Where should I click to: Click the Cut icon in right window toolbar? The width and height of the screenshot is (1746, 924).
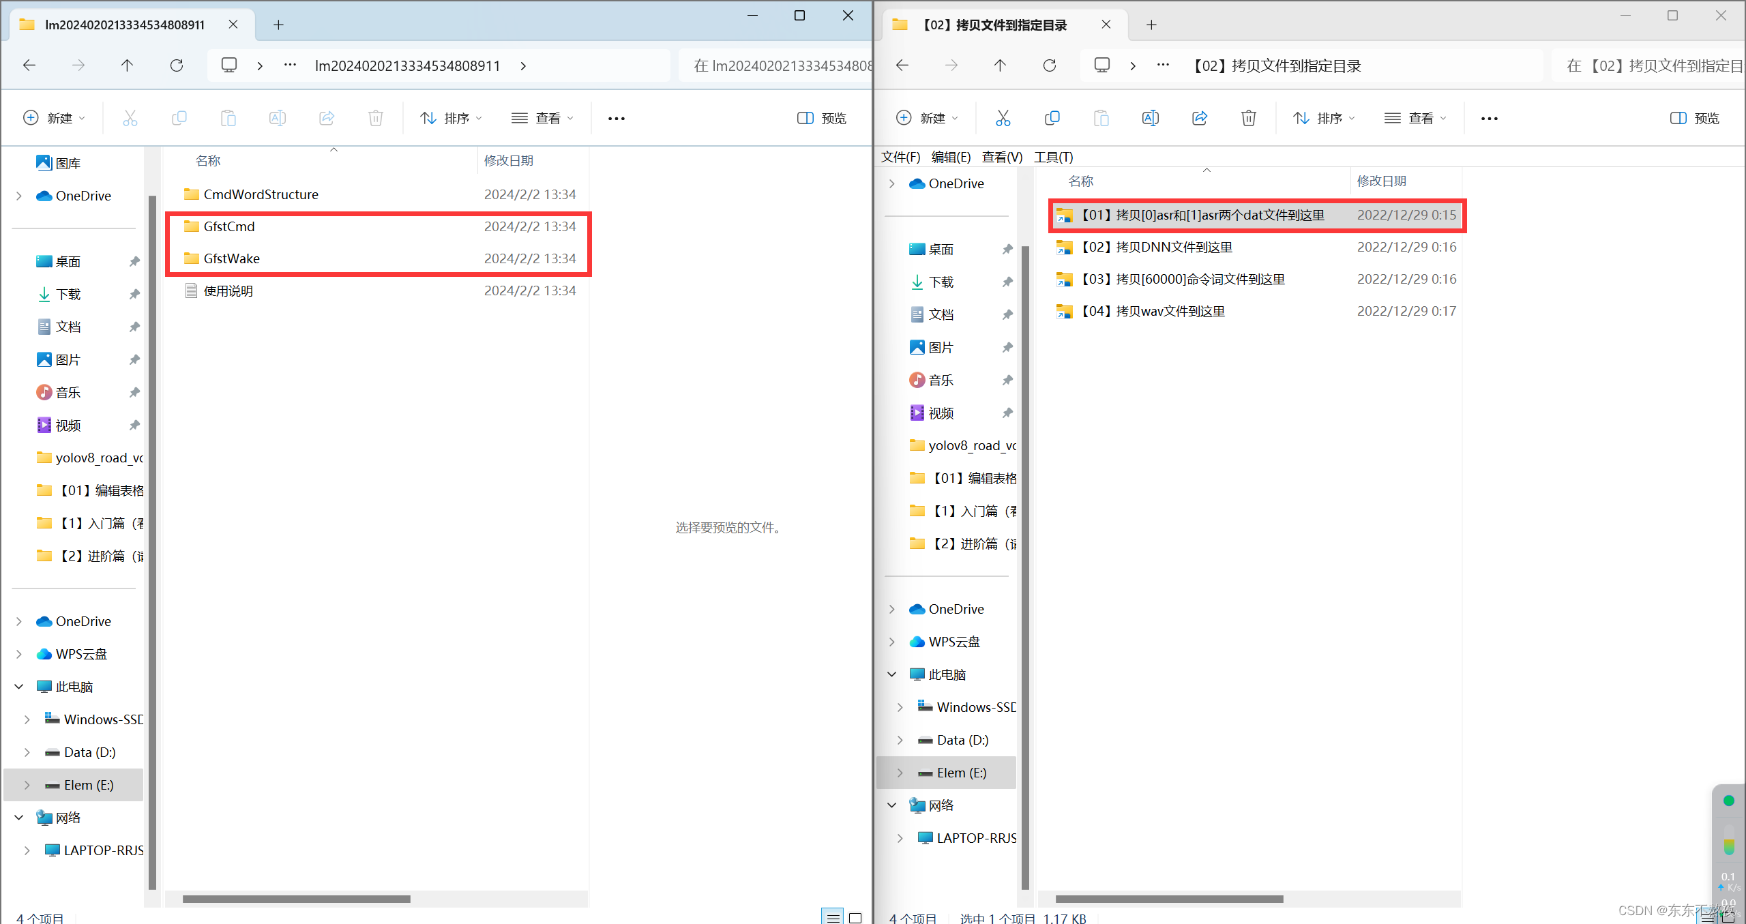1003,118
